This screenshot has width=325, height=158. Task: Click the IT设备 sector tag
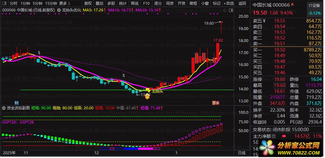pyautogui.click(x=314, y=6)
